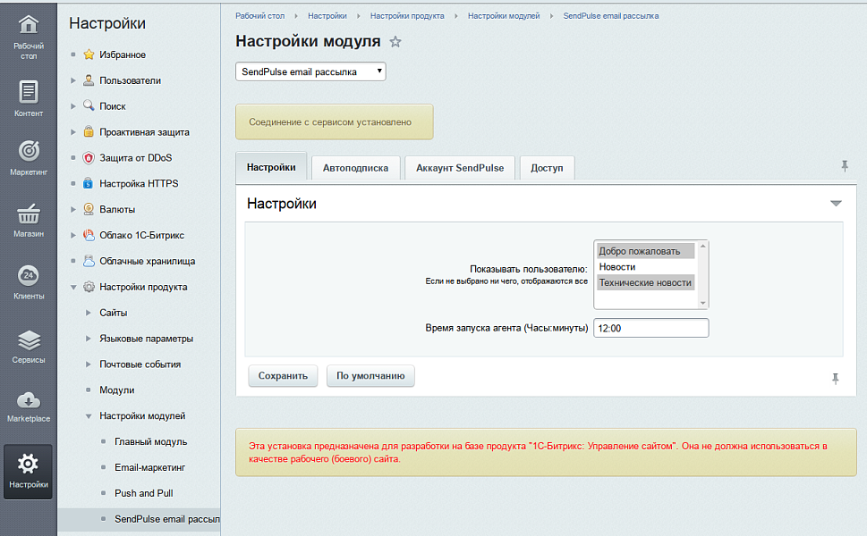
Task: Open Почтовые события tree item label
Action: [140, 364]
